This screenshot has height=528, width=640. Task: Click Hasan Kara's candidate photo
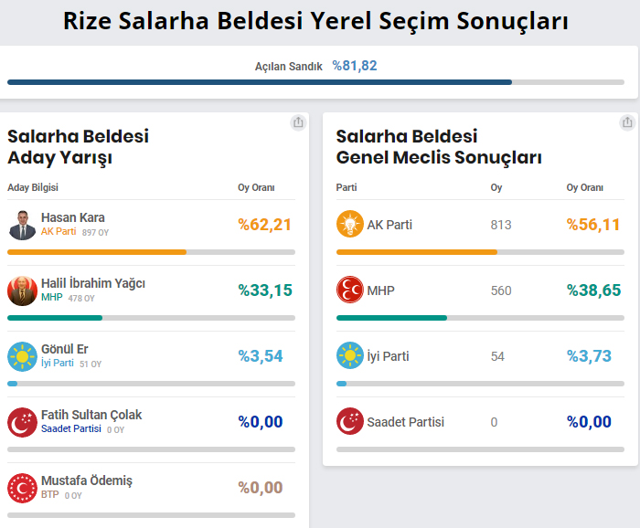tap(22, 225)
